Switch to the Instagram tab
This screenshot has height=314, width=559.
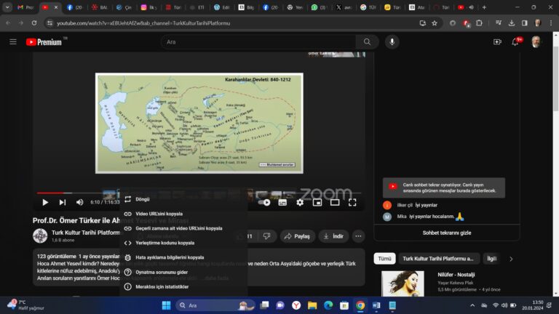[148, 7]
